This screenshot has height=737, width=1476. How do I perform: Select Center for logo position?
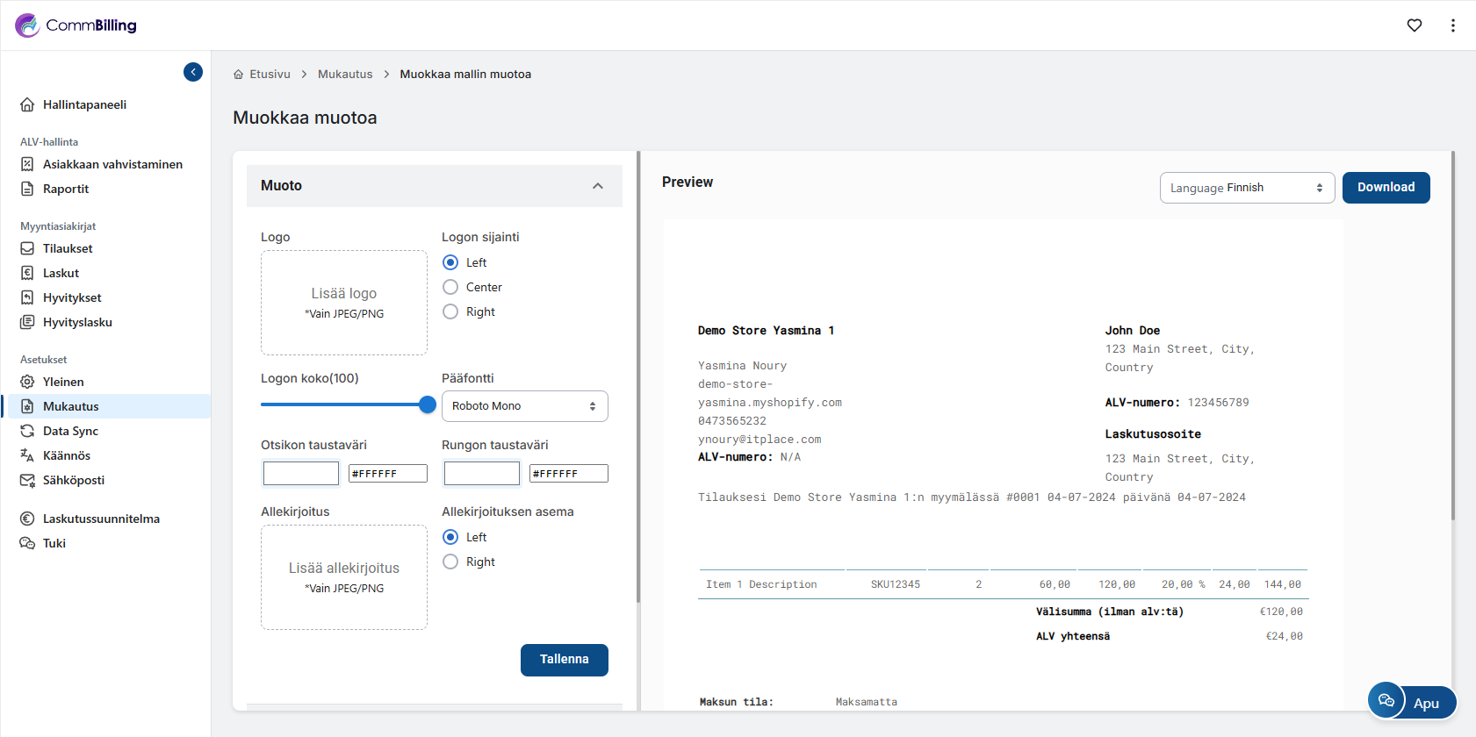450,287
